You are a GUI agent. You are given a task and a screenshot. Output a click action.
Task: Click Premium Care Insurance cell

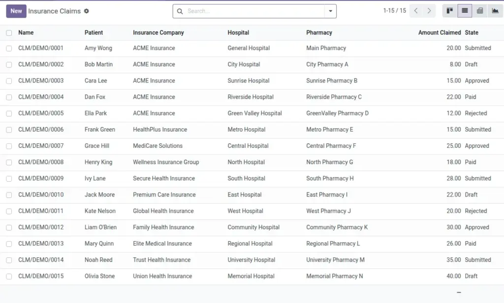[164, 194]
